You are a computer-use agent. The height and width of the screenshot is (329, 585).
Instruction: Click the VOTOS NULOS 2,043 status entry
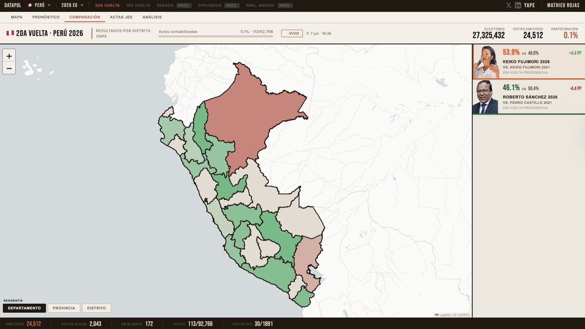point(81,324)
